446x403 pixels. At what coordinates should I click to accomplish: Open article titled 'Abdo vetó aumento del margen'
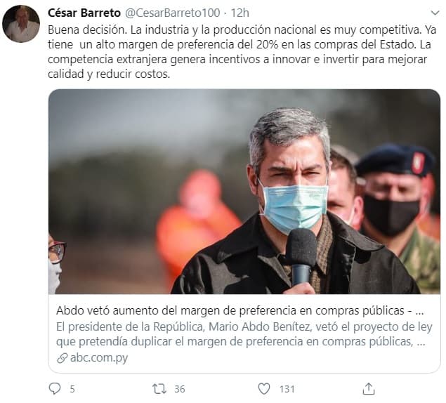pos(240,310)
